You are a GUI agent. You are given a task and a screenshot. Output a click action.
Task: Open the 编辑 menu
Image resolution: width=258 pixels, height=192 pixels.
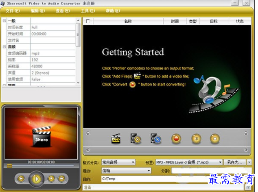38,11
